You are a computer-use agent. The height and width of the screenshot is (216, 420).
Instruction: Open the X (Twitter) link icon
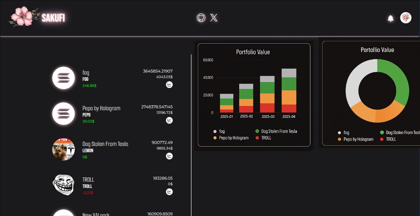point(214,18)
